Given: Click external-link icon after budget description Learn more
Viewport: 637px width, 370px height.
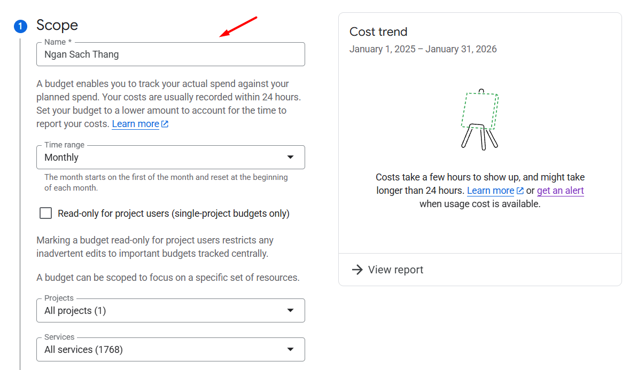Looking at the screenshot, I should (x=165, y=124).
